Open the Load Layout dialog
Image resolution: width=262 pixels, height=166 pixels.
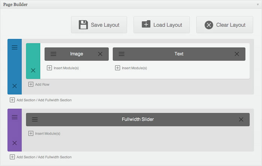[x=162, y=25]
